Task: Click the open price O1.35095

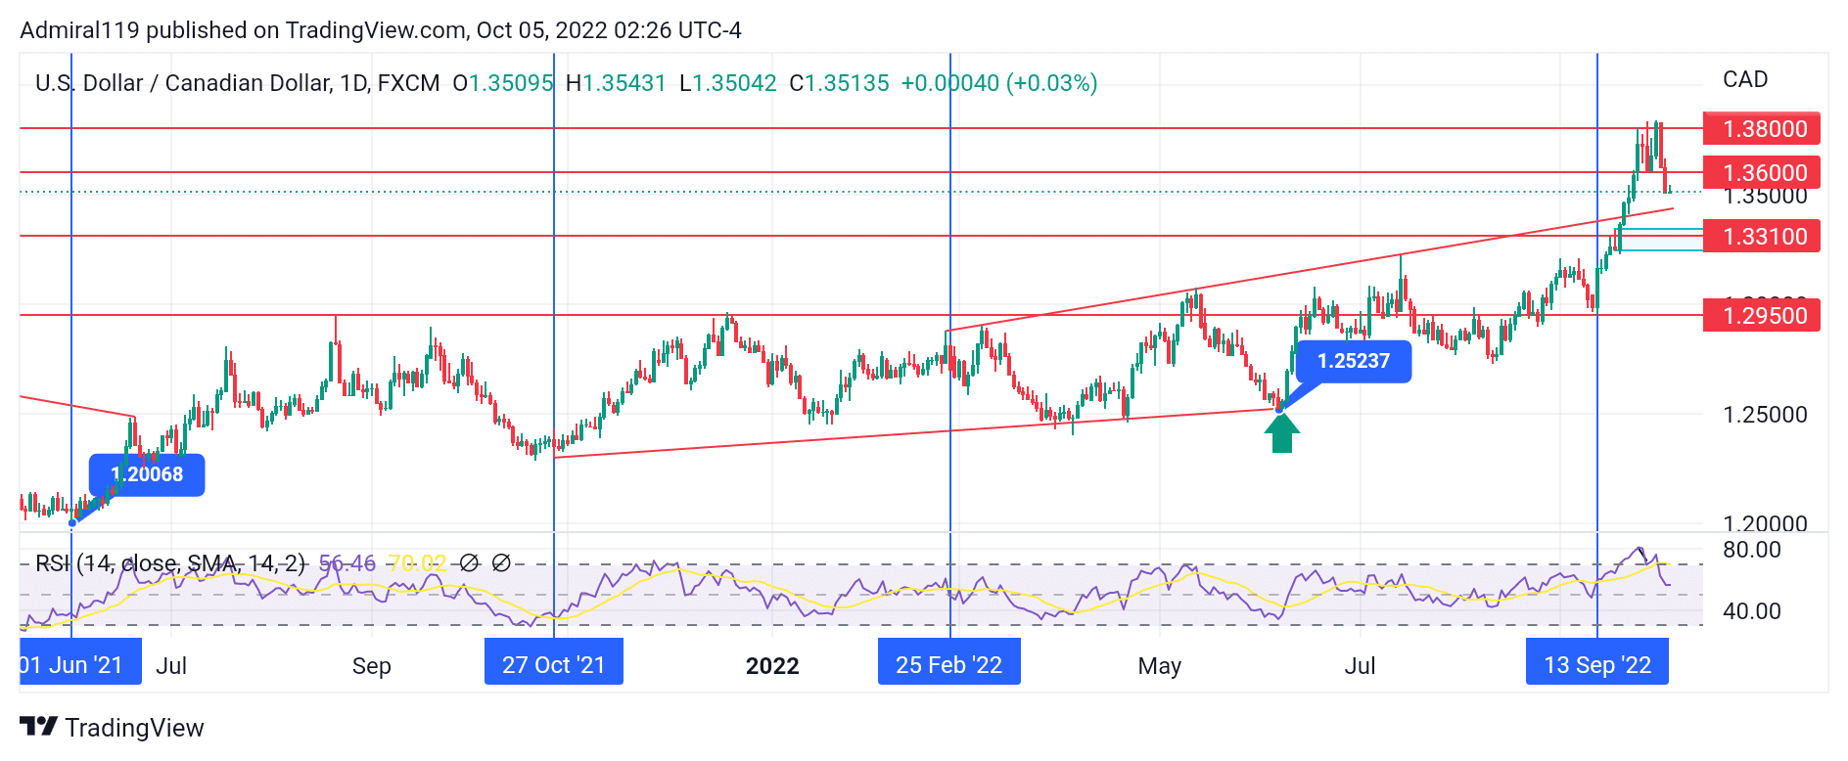Action: (x=503, y=83)
